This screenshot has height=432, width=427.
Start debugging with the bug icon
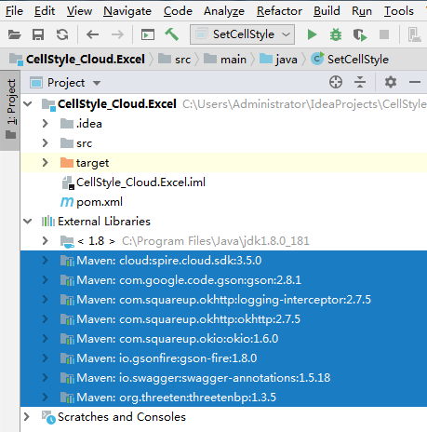[336, 34]
